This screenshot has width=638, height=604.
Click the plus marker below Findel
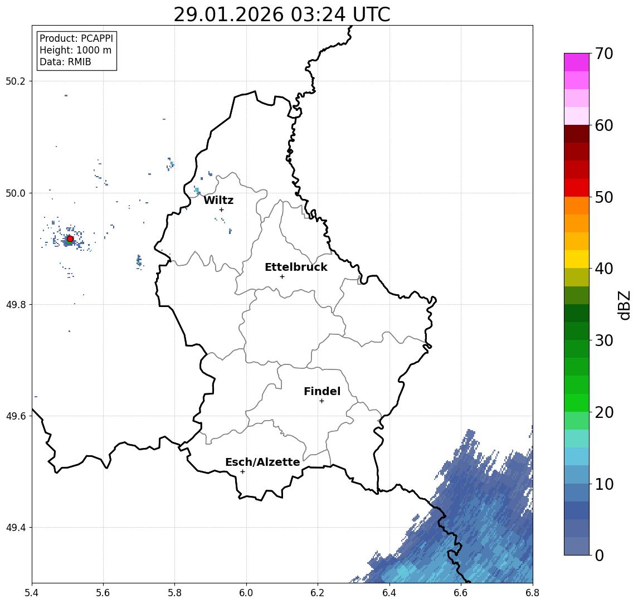(322, 401)
